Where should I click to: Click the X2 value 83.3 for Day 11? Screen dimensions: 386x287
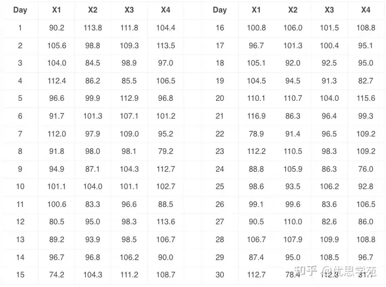point(93,204)
